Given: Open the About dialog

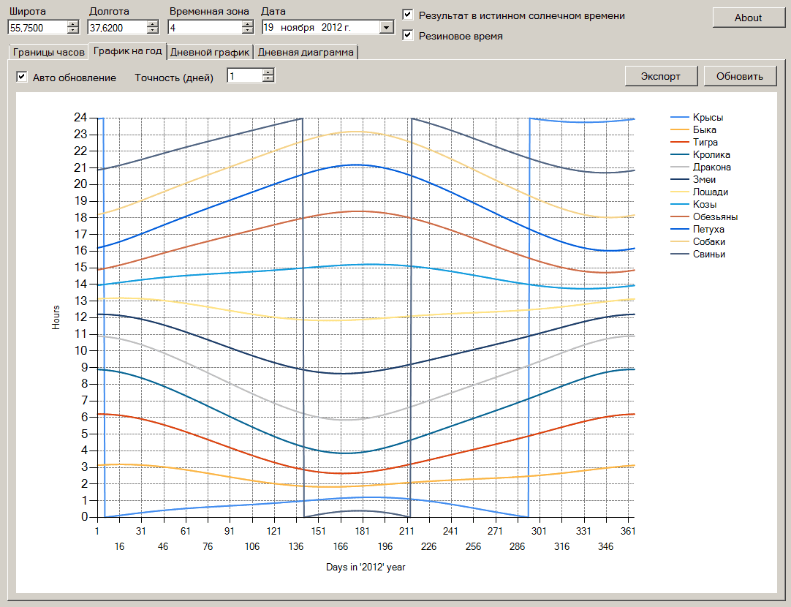Looking at the screenshot, I should coord(748,18).
